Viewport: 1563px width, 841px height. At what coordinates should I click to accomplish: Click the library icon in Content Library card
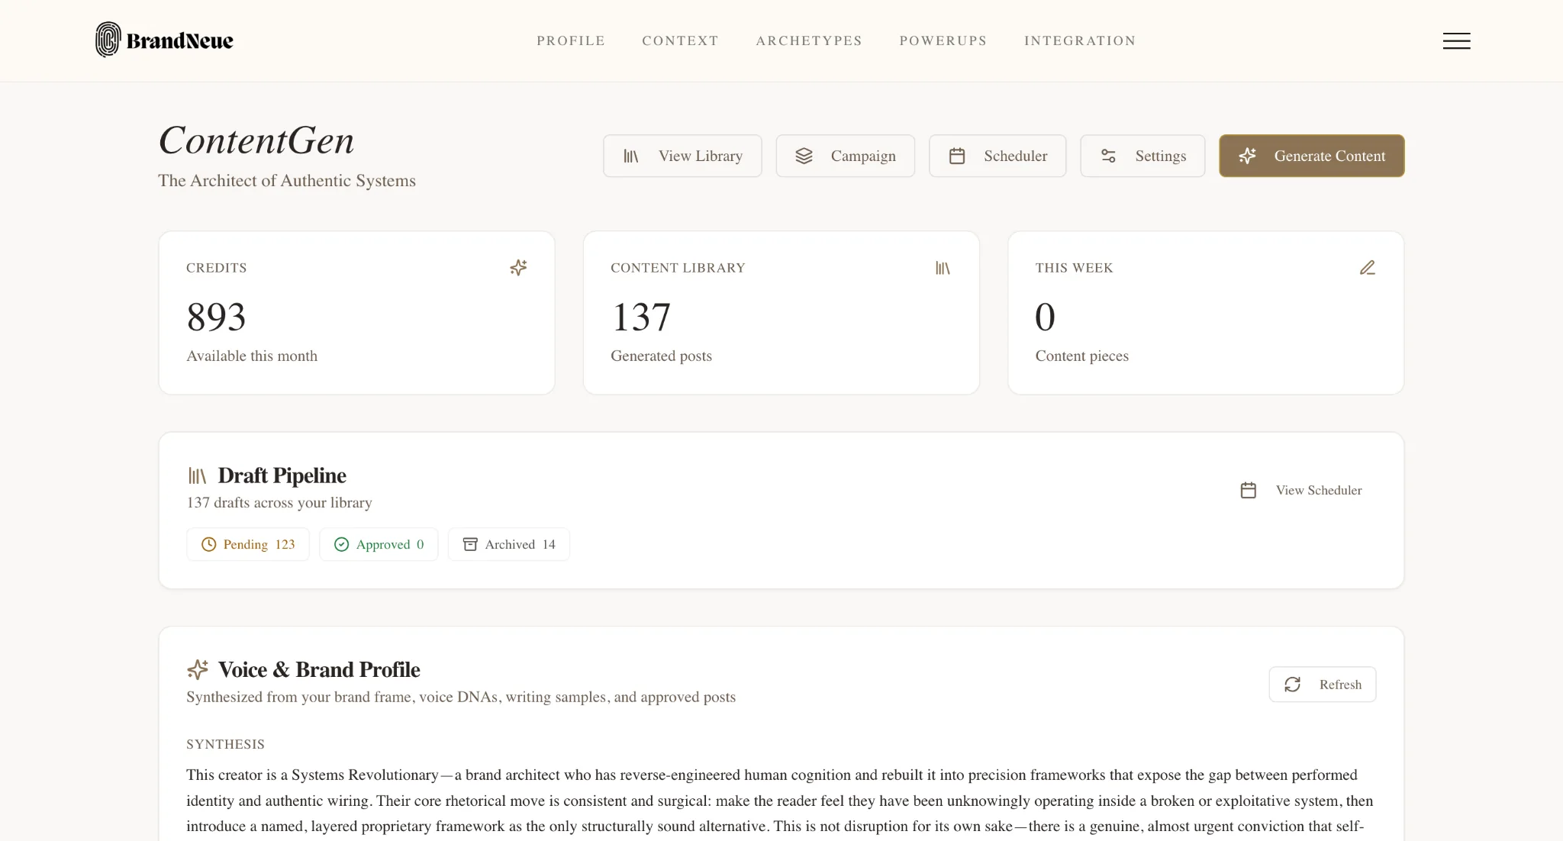click(x=943, y=268)
